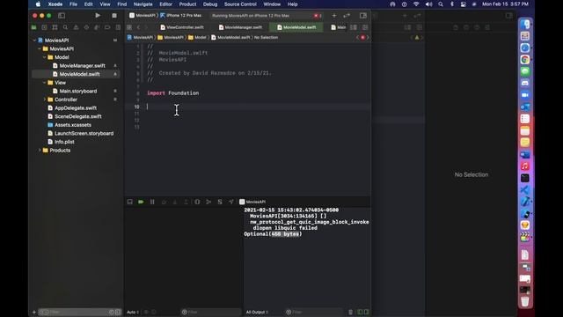Pause program execution
This screenshot has height=317, width=563.
pyautogui.click(x=152, y=202)
